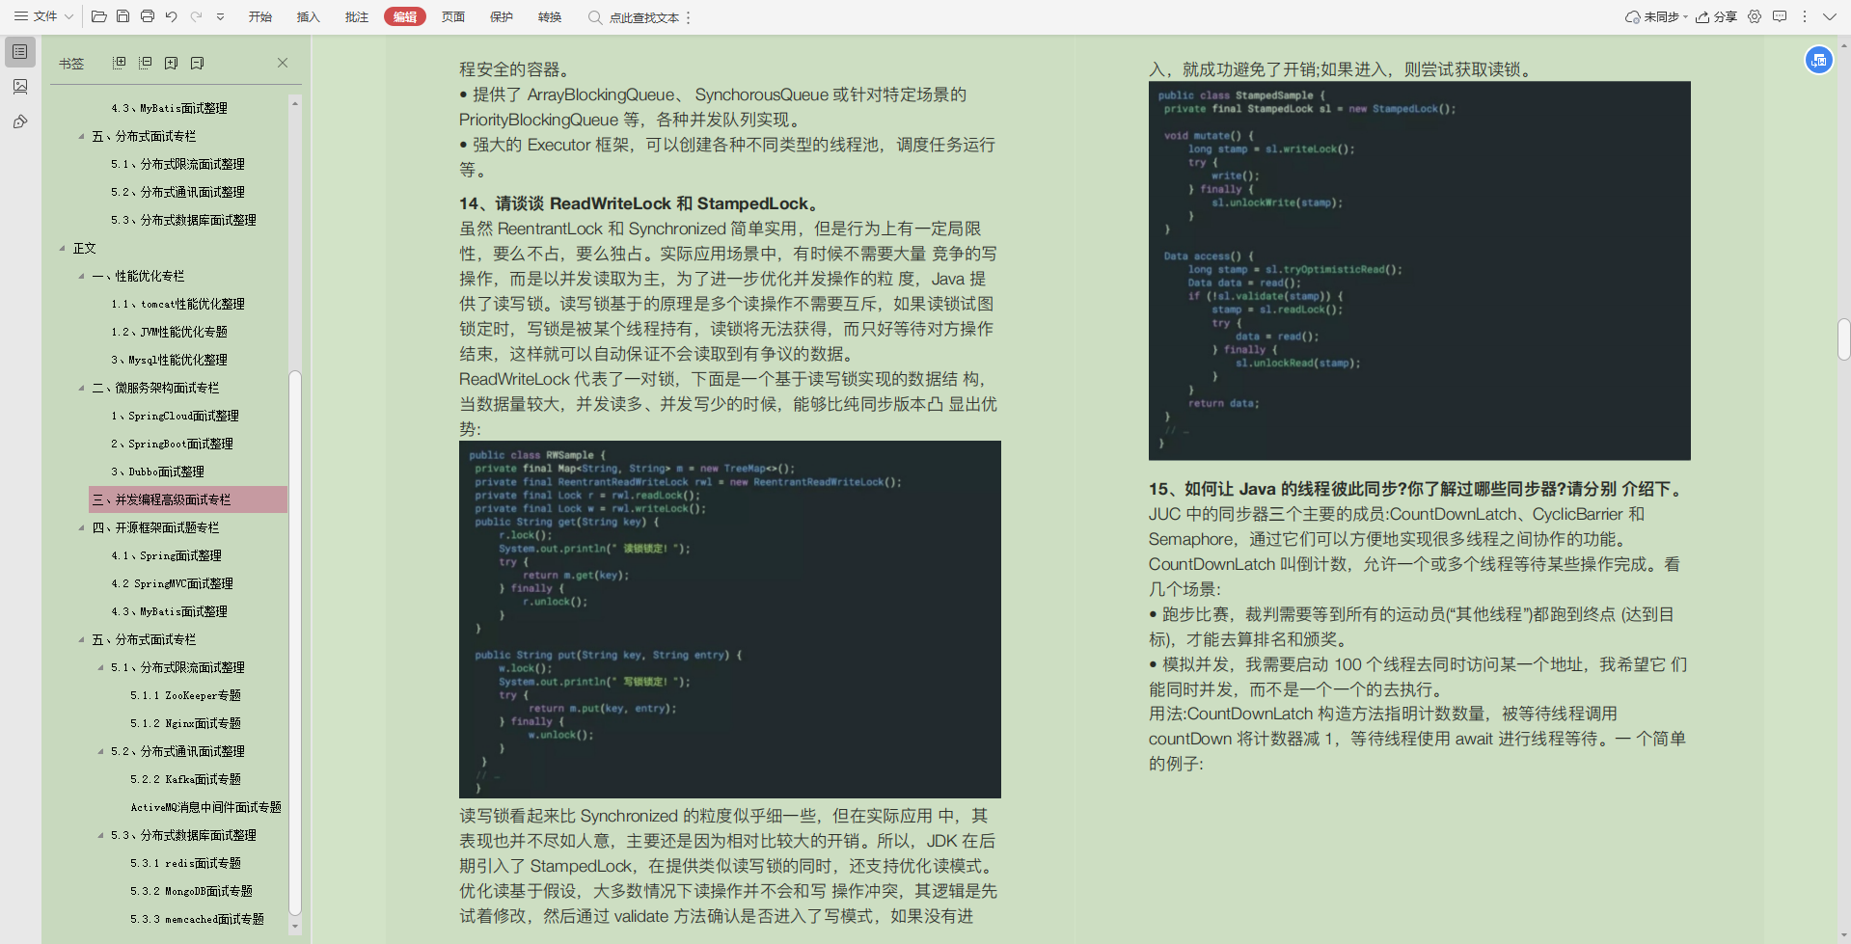The height and width of the screenshot is (944, 1851).
Task: Click the print icon
Action: 147,16
